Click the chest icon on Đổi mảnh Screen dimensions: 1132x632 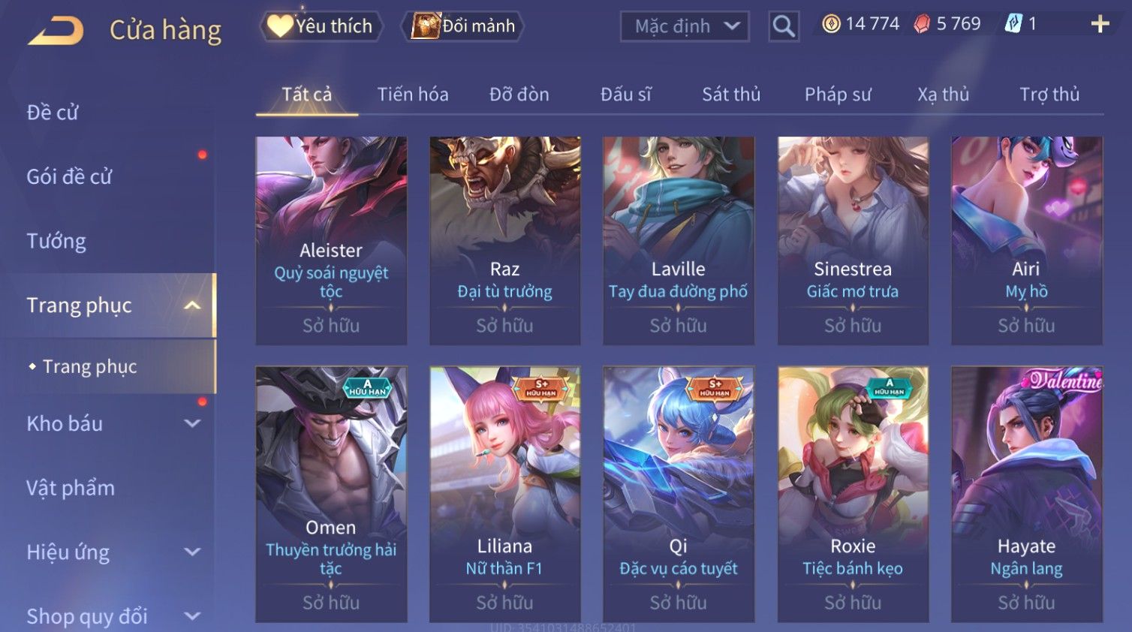[426, 26]
